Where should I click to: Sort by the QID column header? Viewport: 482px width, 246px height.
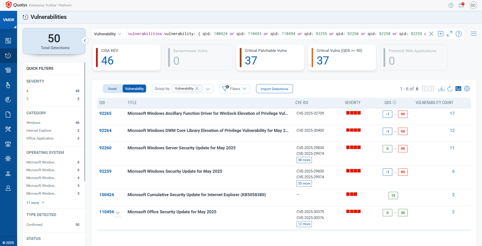point(102,102)
